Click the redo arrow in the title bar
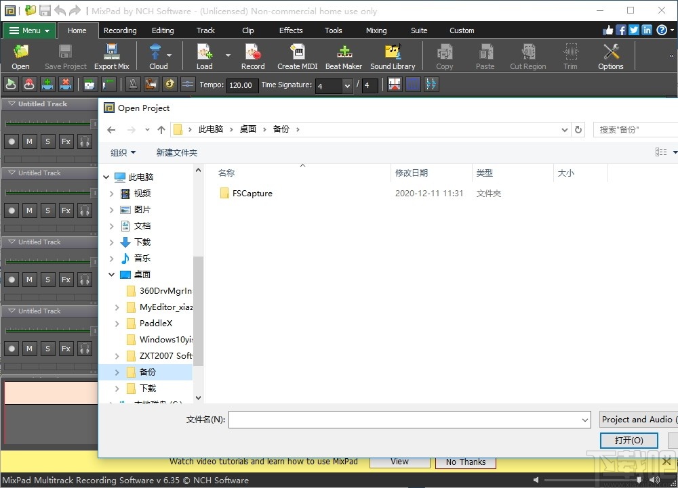This screenshot has height=488, width=678. click(x=75, y=10)
